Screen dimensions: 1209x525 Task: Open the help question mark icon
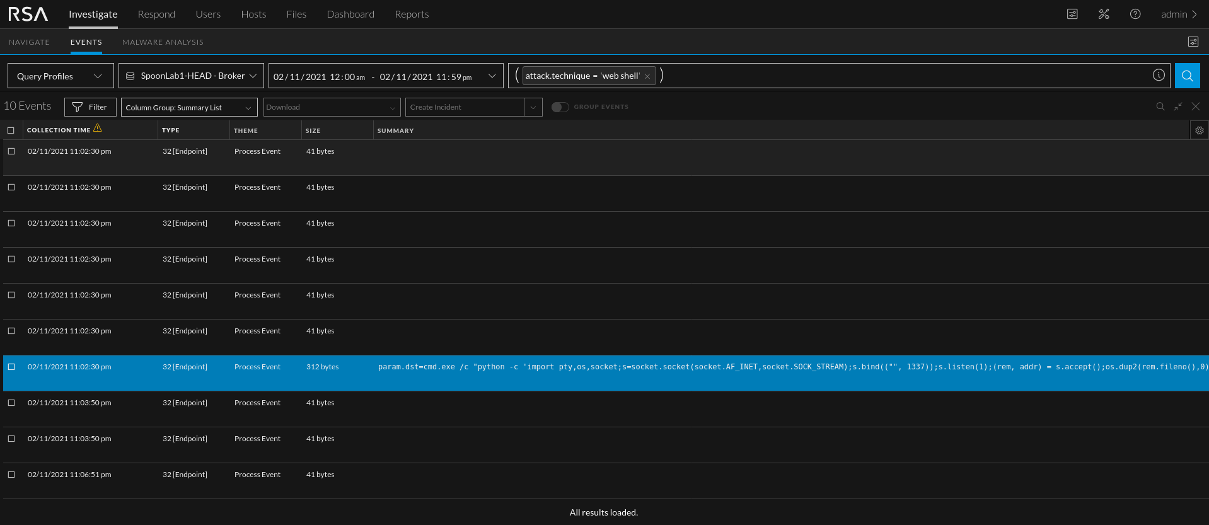tap(1135, 14)
